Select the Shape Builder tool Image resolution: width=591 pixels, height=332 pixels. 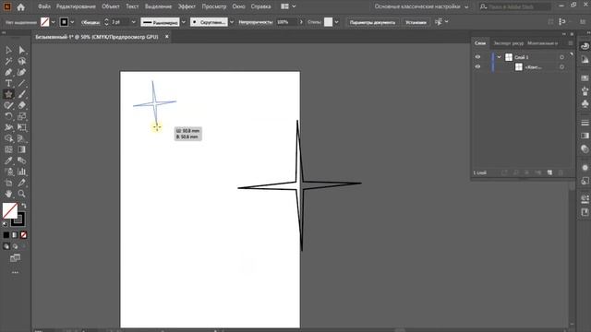click(x=8, y=138)
